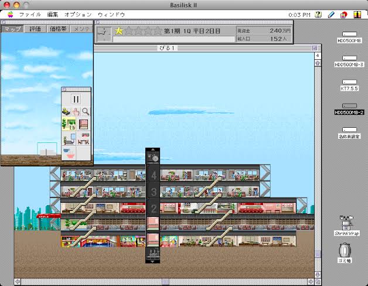Click the lower pink elevator car
Screen dimensions: 368x286
[152, 240]
